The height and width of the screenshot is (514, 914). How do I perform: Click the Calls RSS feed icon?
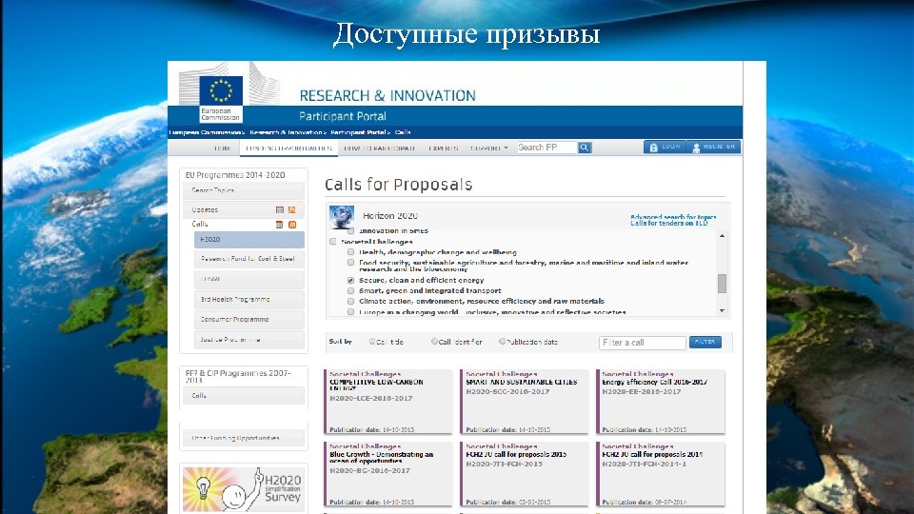point(292,225)
